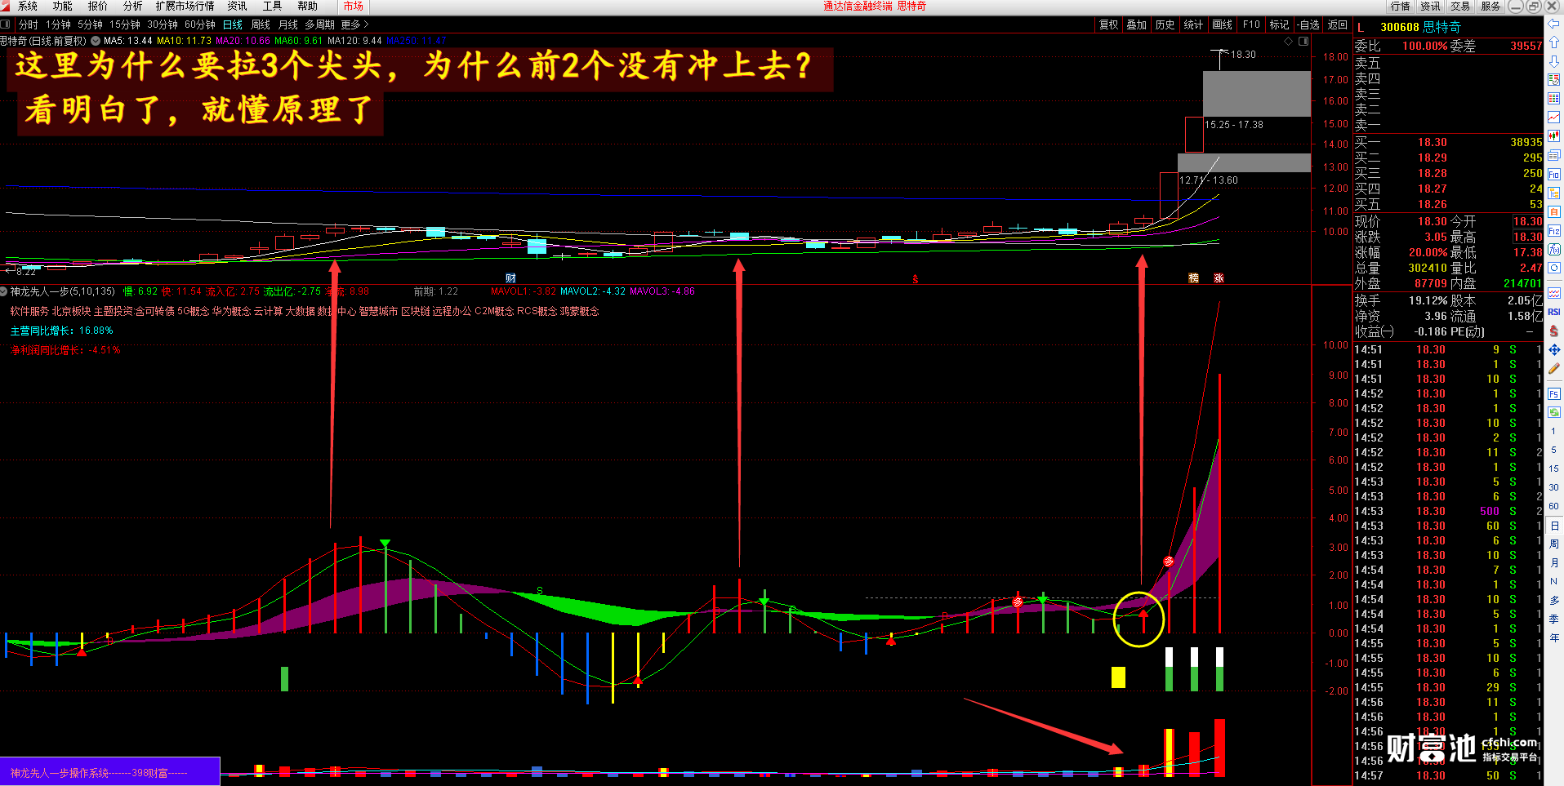1564x786 pixels.
Task: Click the 市场 tab in the menu bar
Action: pos(353,6)
